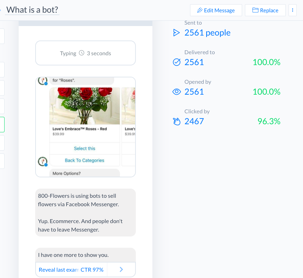Click the arrow chevron beside Reveal button
Screen dimensions: 303x278
(x=121, y=270)
